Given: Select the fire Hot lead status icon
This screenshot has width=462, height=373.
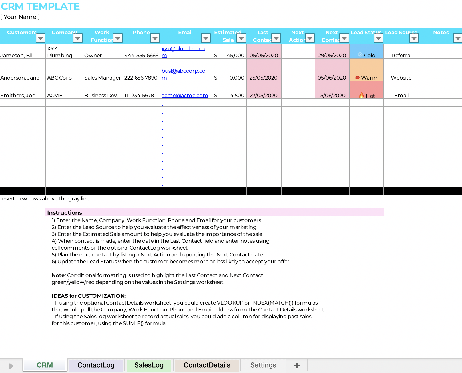Looking at the screenshot, I should 362,94.
